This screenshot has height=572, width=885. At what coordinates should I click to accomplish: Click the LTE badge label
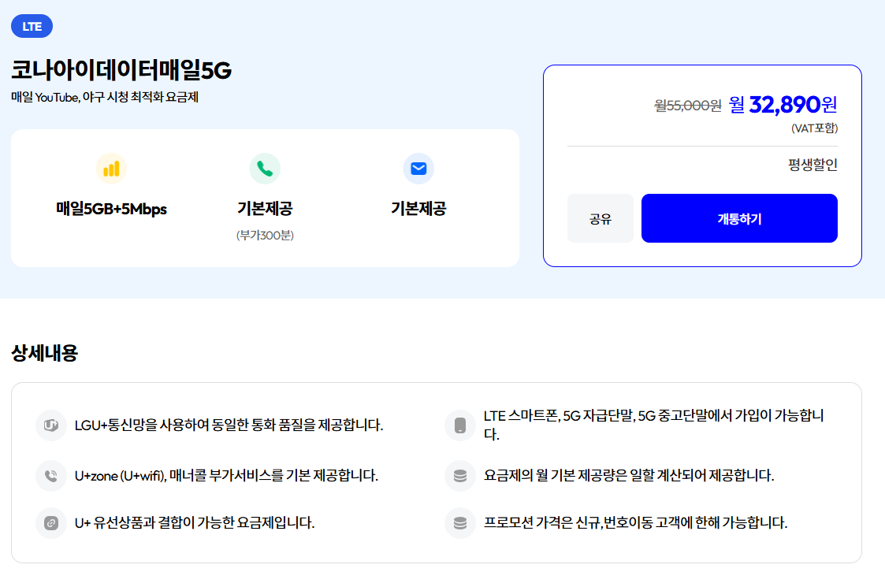[x=32, y=26]
